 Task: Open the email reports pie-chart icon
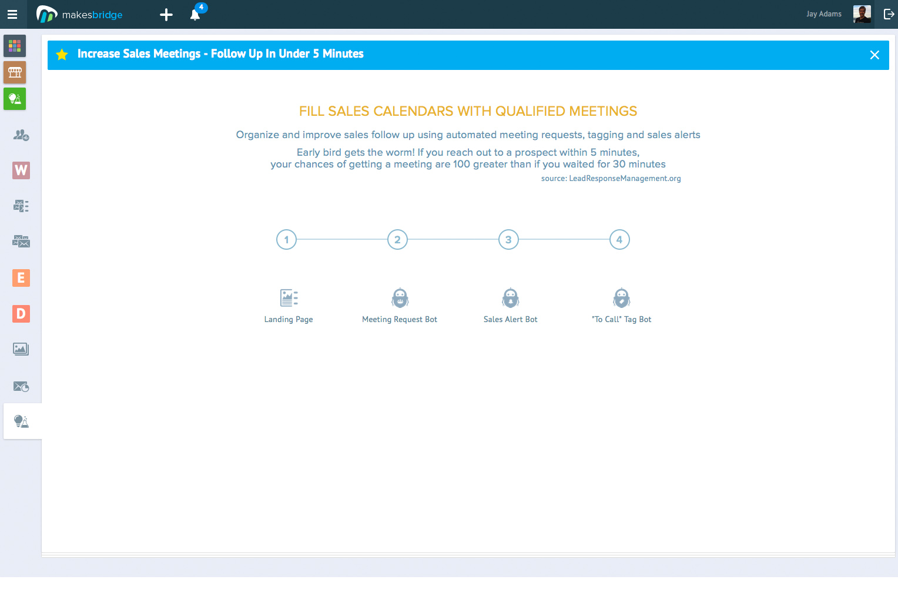tap(21, 386)
